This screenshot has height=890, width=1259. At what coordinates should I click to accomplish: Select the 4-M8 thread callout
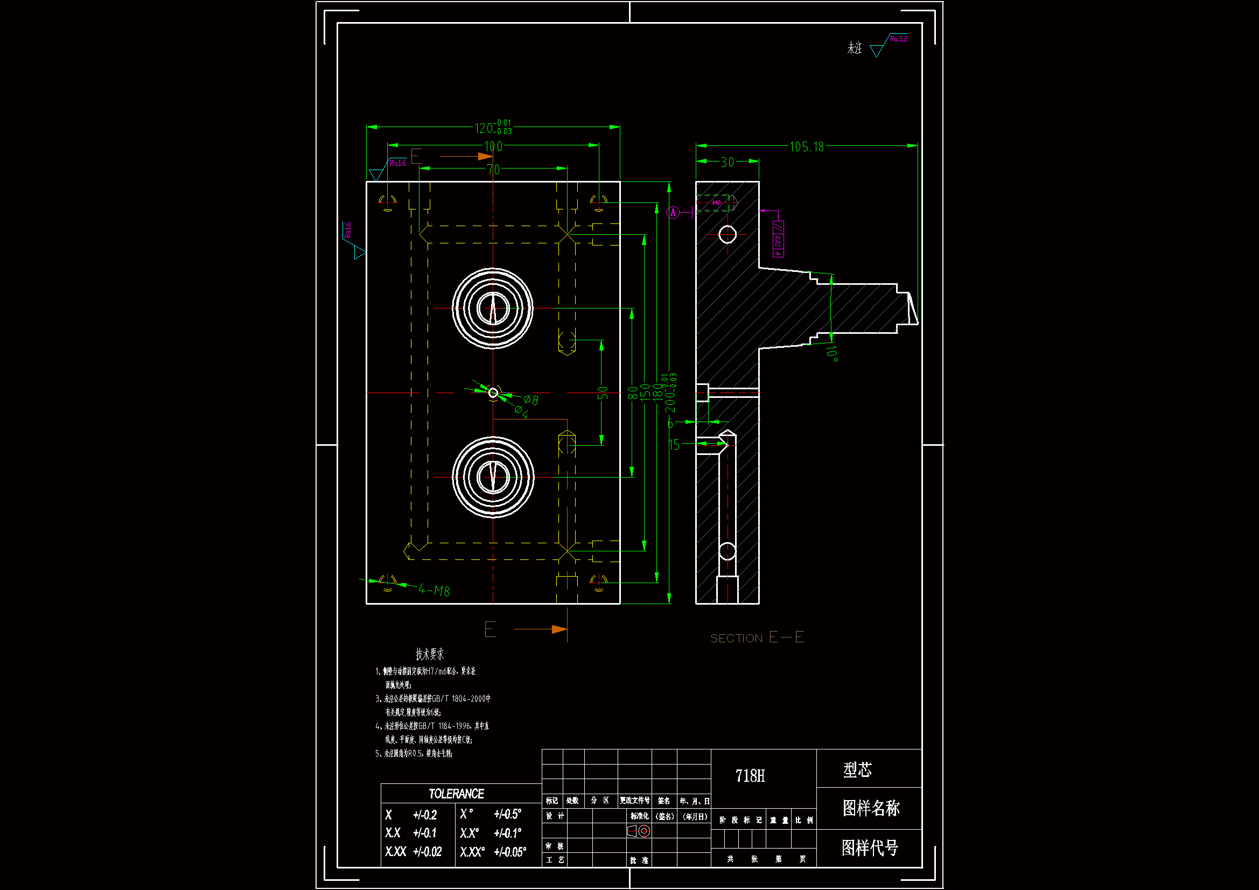point(433,591)
